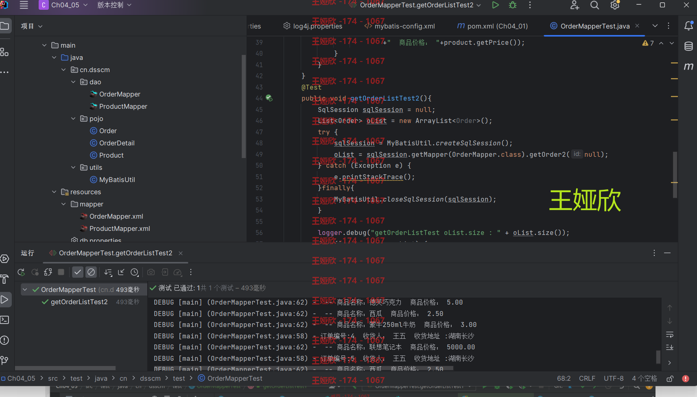
Task: Sort test results button
Action: tap(108, 272)
